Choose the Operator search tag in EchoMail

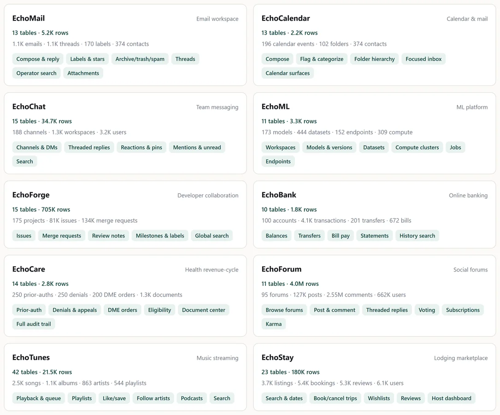pos(36,73)
